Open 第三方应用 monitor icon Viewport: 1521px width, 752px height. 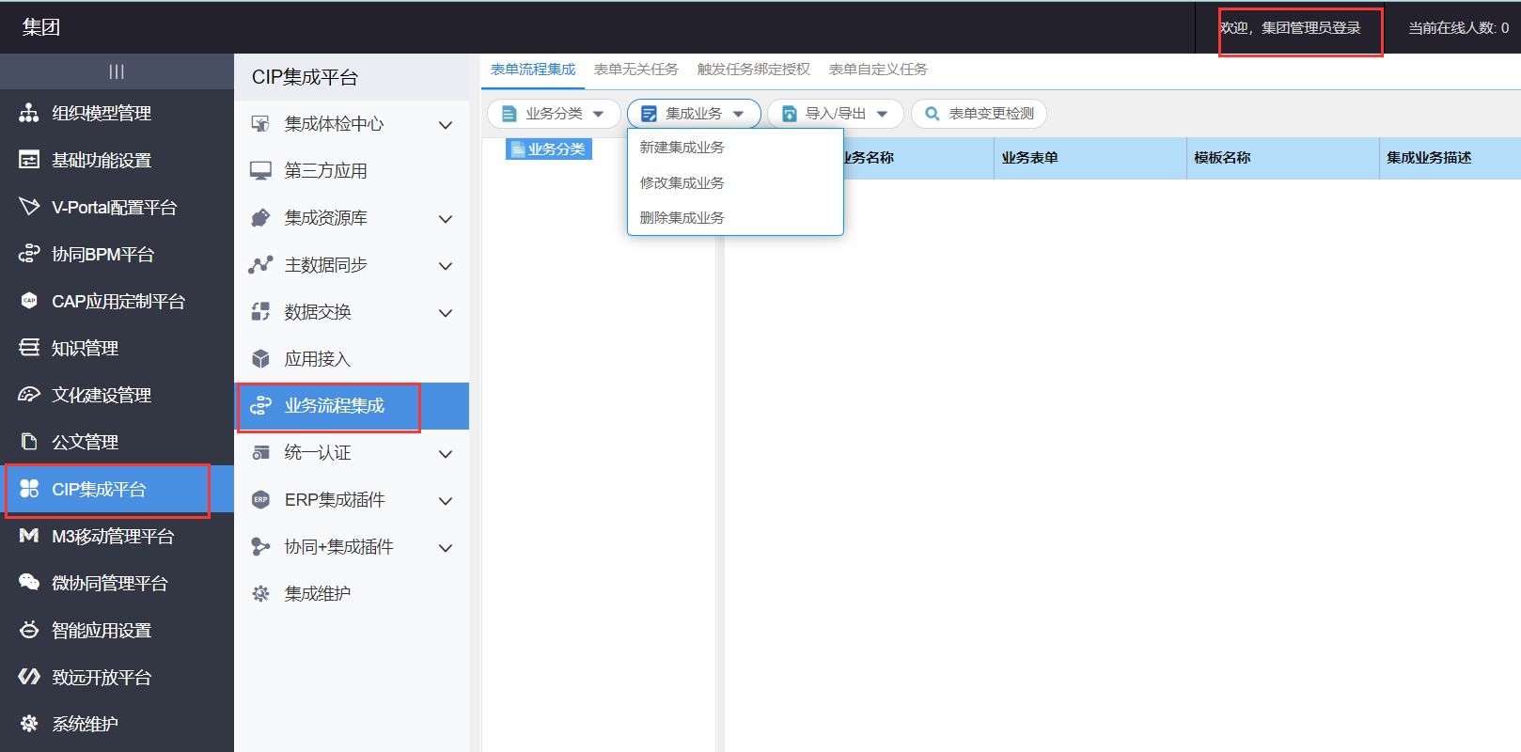(x=260, y=171)
